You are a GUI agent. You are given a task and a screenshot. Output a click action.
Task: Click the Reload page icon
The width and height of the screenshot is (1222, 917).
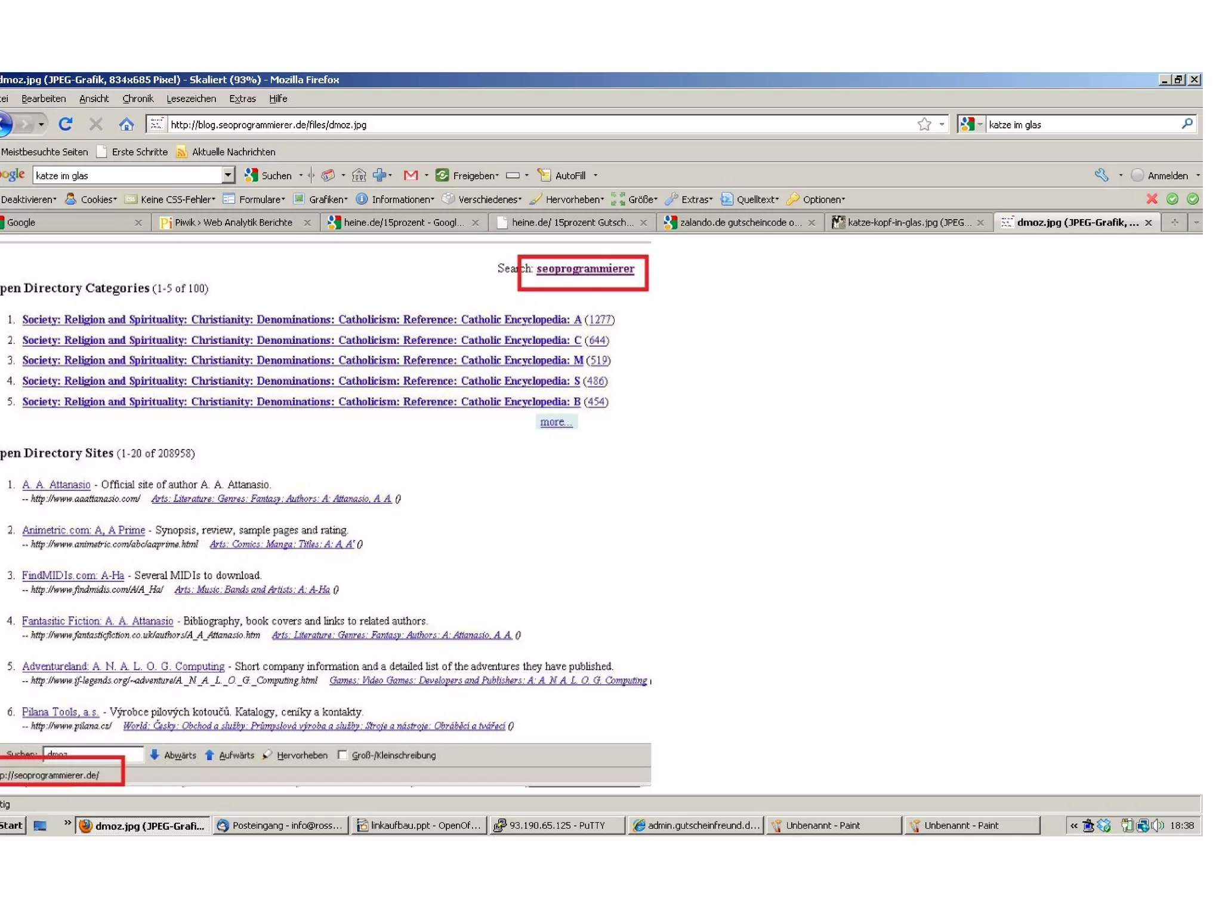coord(66,124)
